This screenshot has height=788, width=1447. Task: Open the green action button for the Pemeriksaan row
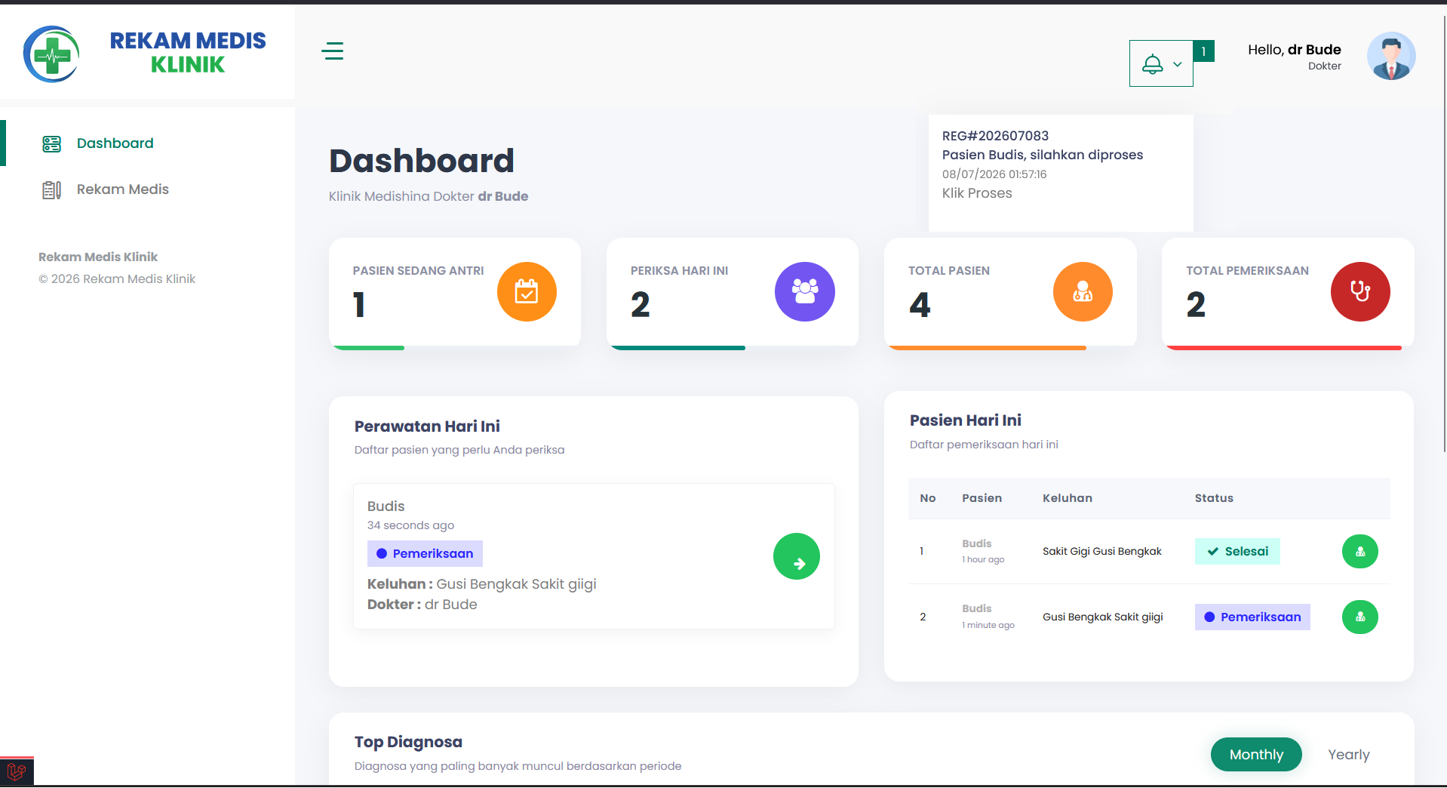click(x=1360, y=617)
